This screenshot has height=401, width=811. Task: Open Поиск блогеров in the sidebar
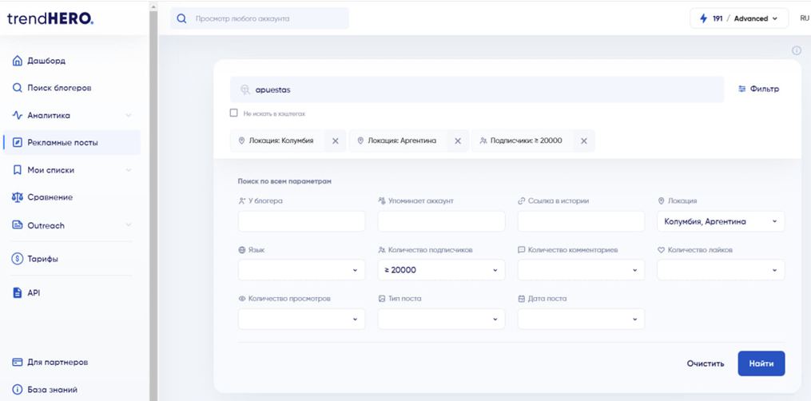tap(59, 88)
